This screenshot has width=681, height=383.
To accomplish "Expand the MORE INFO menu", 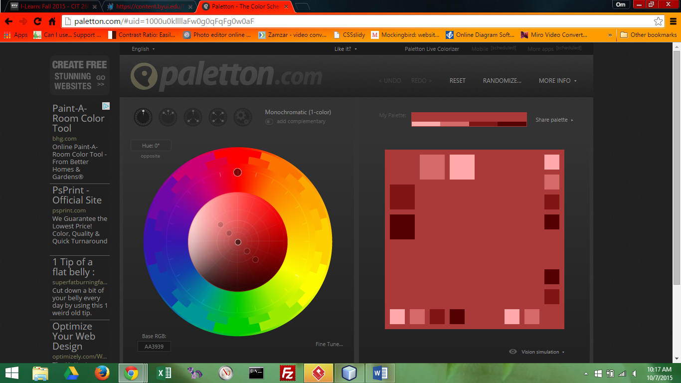I will tap(558, 81).
